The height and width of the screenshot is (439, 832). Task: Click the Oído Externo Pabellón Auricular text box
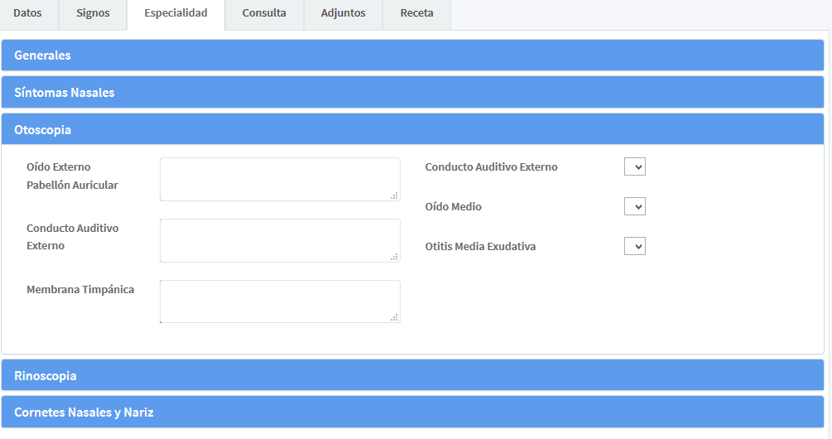point(279,179)
